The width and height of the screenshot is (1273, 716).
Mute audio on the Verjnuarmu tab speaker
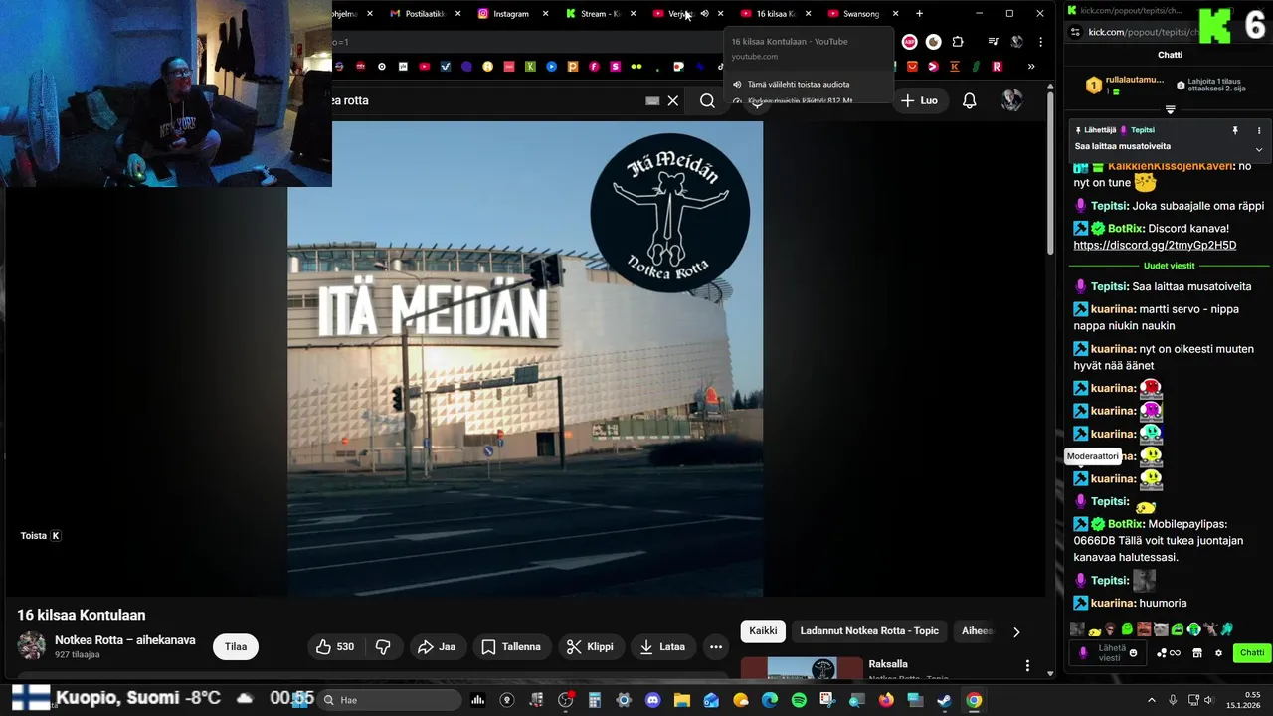(x=704, y=14)
